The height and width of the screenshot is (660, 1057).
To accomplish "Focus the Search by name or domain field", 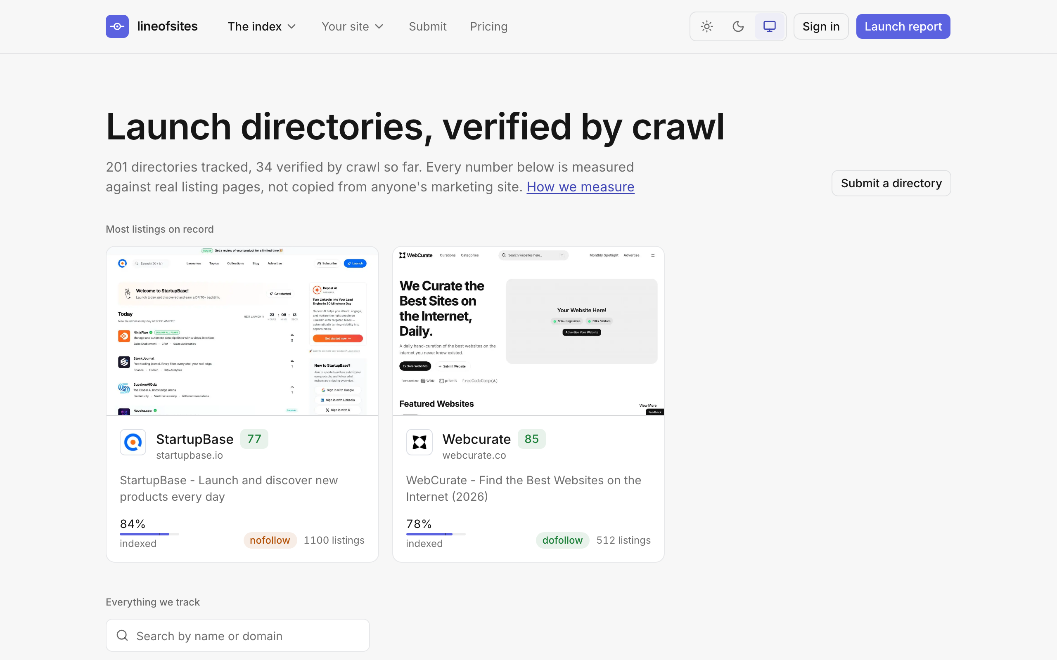I will click(237, 636).
